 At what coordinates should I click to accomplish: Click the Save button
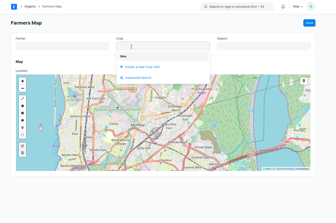pyautogui.click(x=309, y=23)
